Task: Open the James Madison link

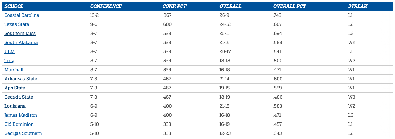Action: tap(21, 115)
